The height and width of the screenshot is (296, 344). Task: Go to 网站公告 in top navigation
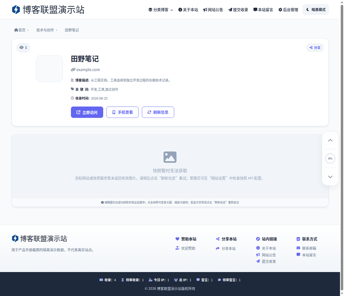[213, 10]
